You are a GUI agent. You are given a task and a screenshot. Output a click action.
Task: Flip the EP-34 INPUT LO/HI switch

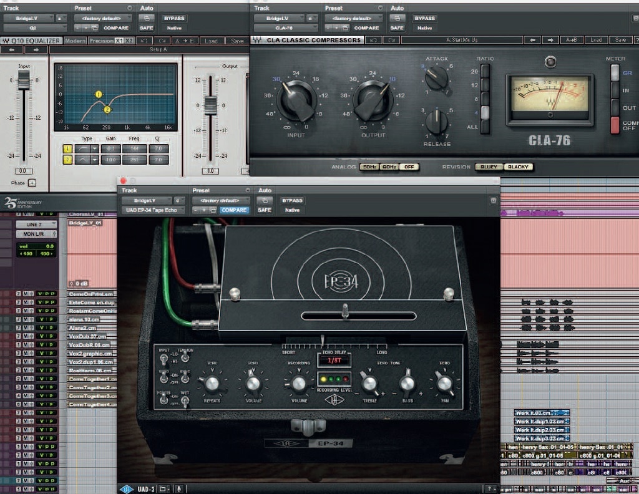pos(163,359)
